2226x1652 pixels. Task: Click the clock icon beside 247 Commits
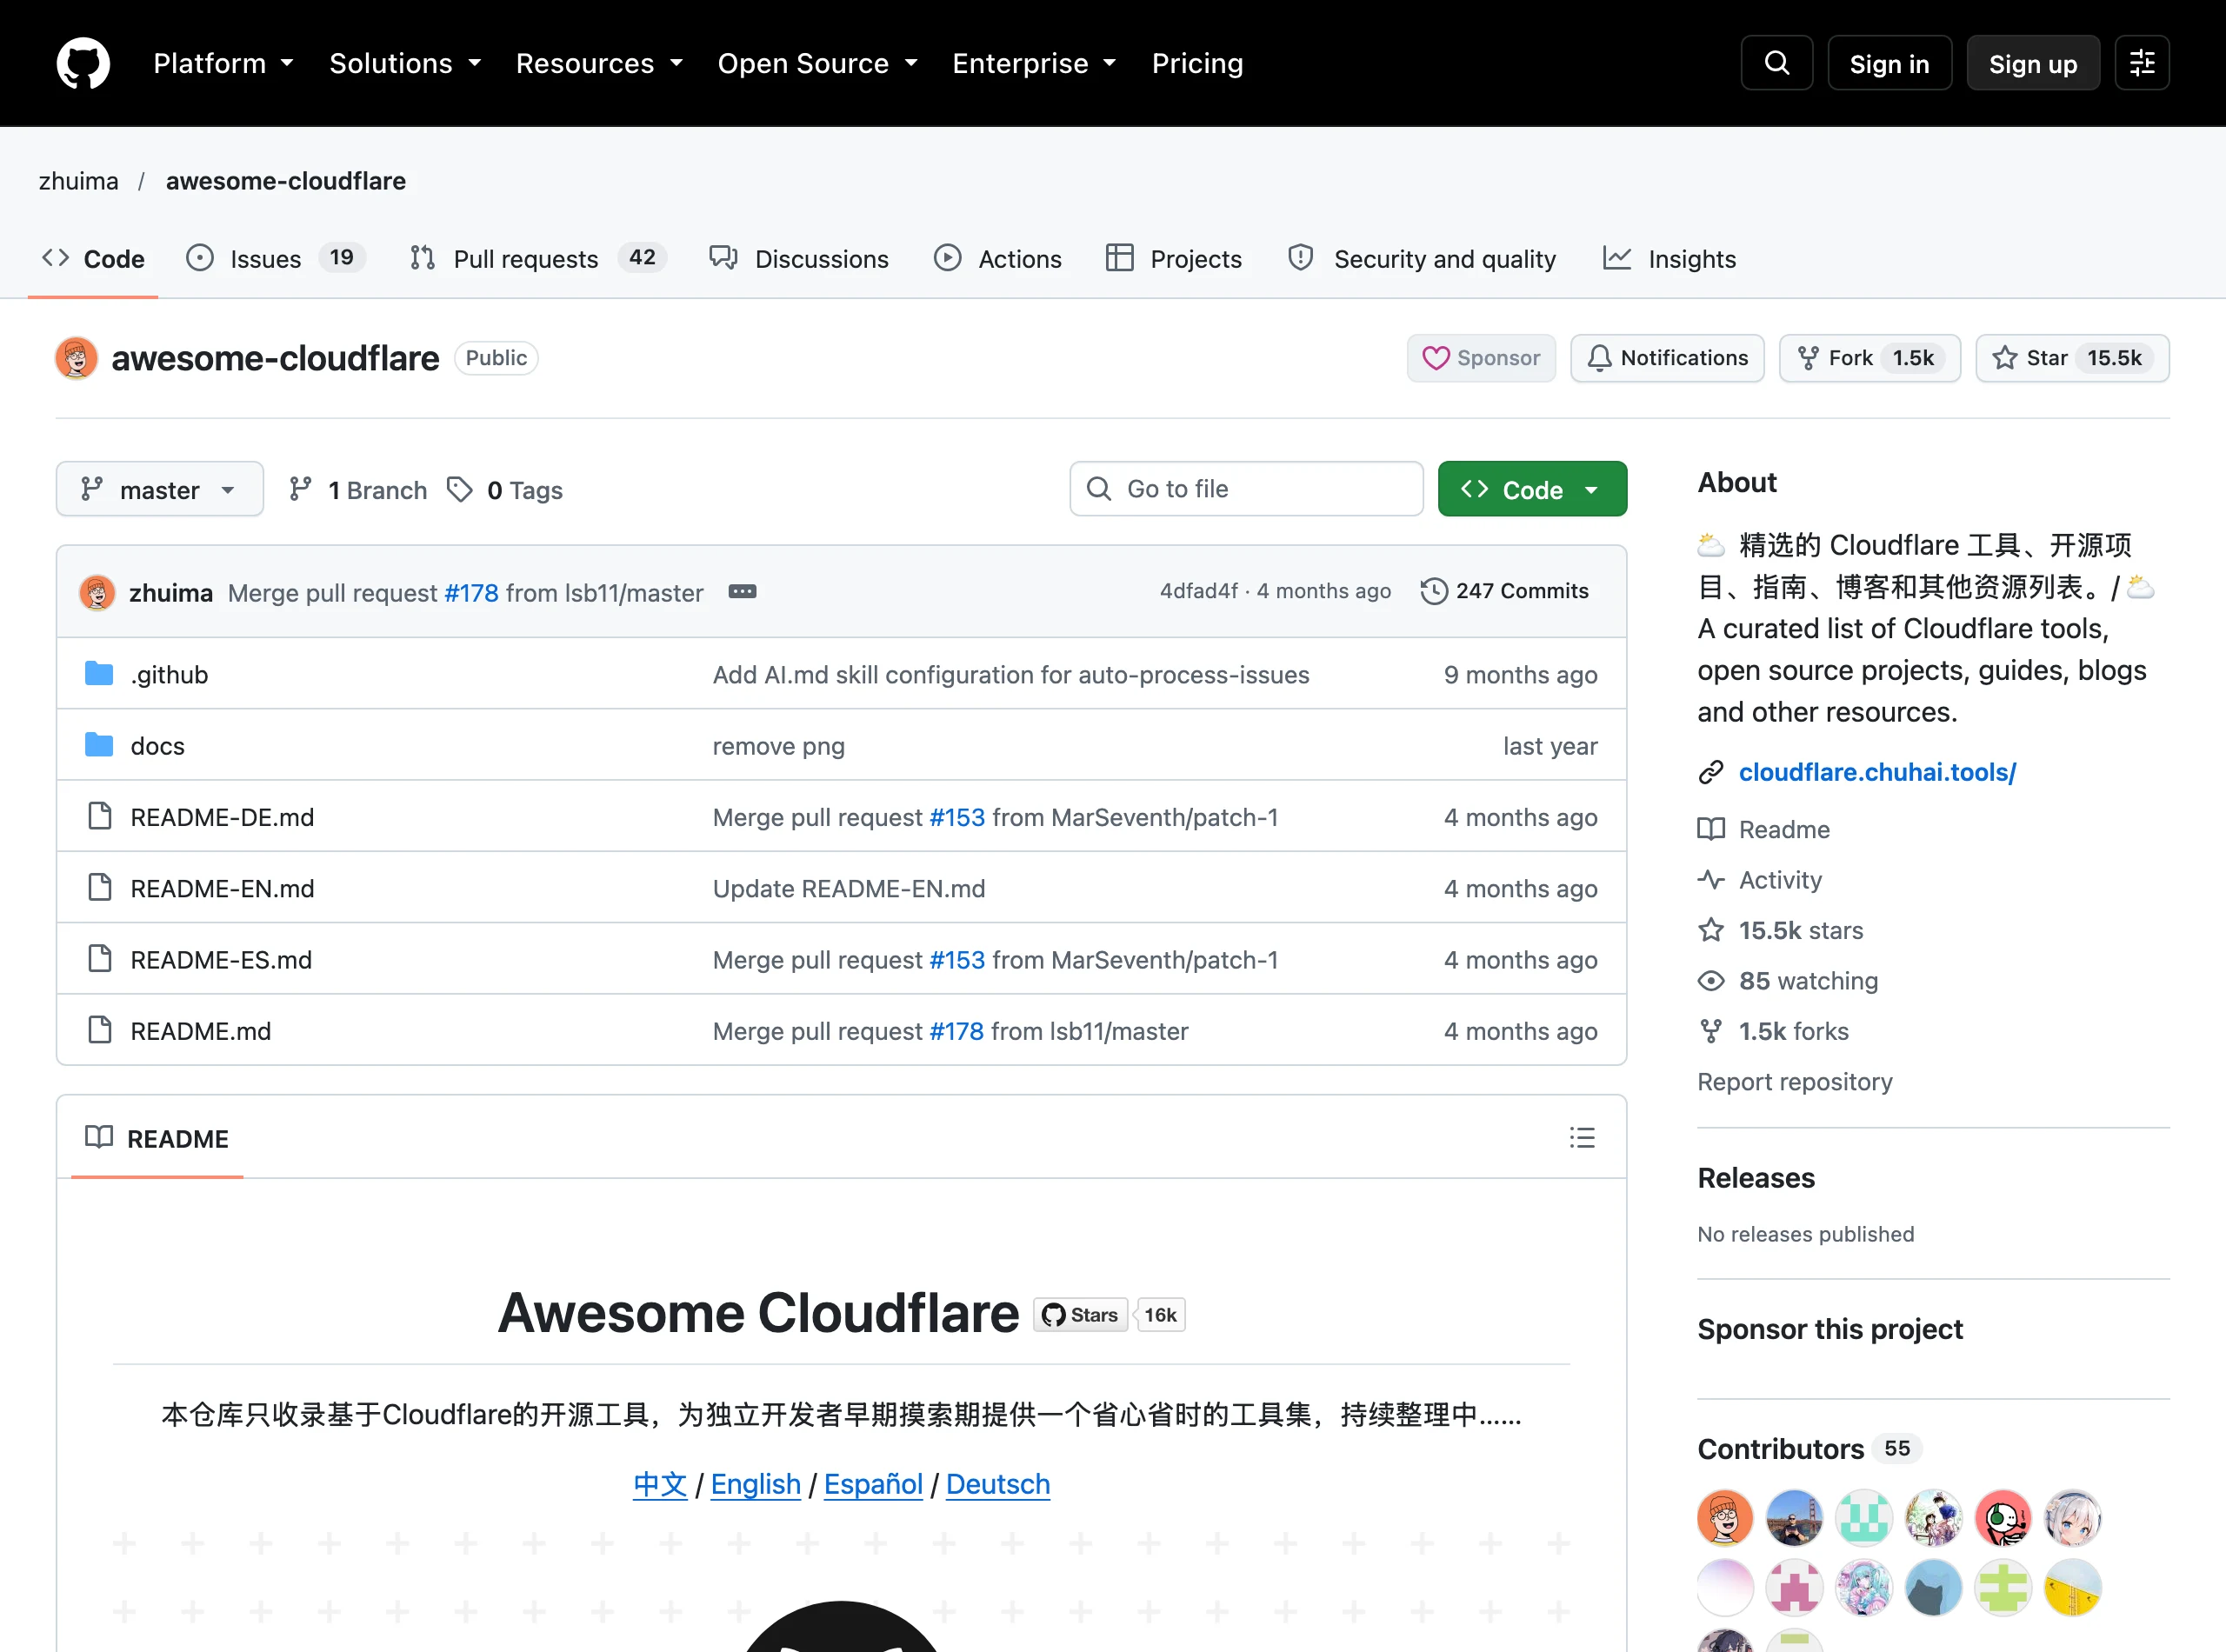pos(1434,591)
